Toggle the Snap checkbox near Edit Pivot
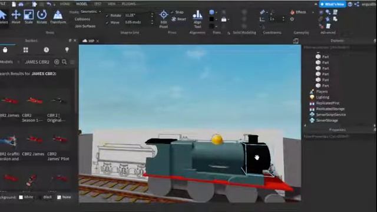Image resolution: width=377 pixels, height=212 pixels. pyautogui.click(x=172, y=12)
